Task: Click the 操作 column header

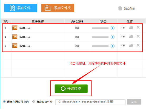Action: click(130, 21)
